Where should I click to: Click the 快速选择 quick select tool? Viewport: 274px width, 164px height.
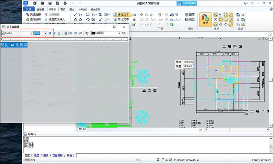pyautogui.click(x=33, y=15)
